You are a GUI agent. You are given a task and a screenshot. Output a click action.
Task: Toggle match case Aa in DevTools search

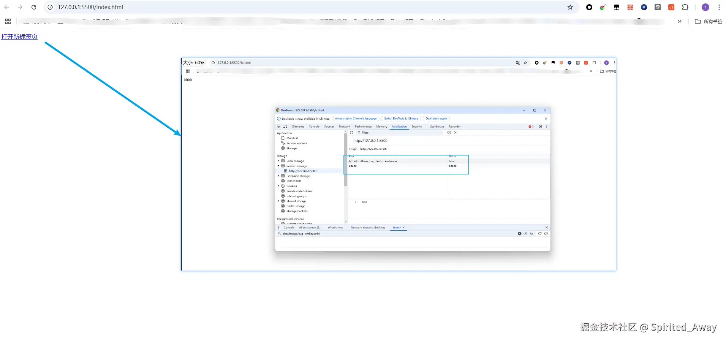point(531,234)
